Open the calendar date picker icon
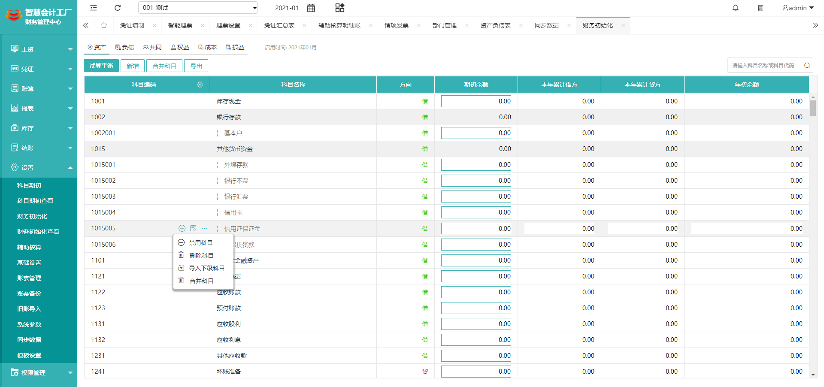824x387 pixels. pyautogui.click(x=311, y=8)
